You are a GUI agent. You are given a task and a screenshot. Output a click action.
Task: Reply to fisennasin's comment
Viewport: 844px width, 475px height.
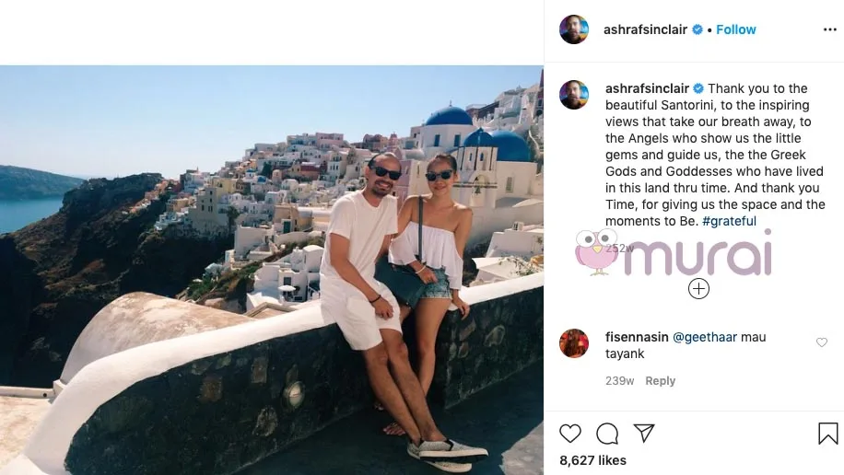tap(660, 381)
